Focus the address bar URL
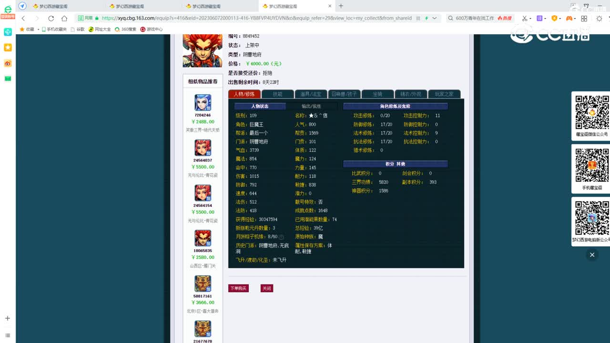Image resolution: width=610 pixels, height=343 pixels. [x=257, y=18]
